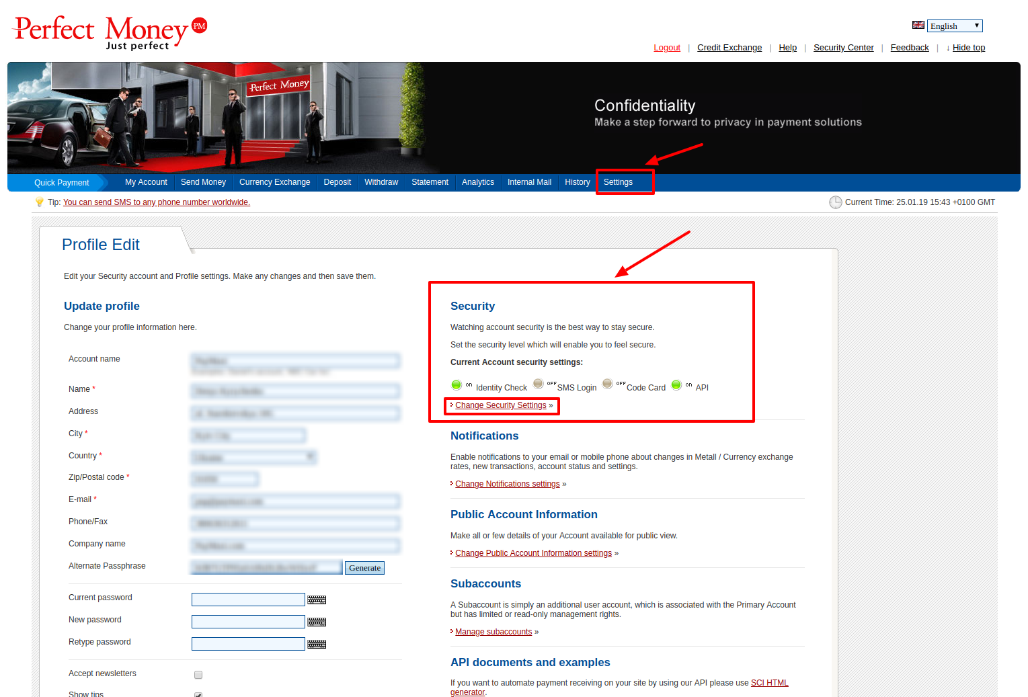
Task: Open the Help link
Action: 787,48
